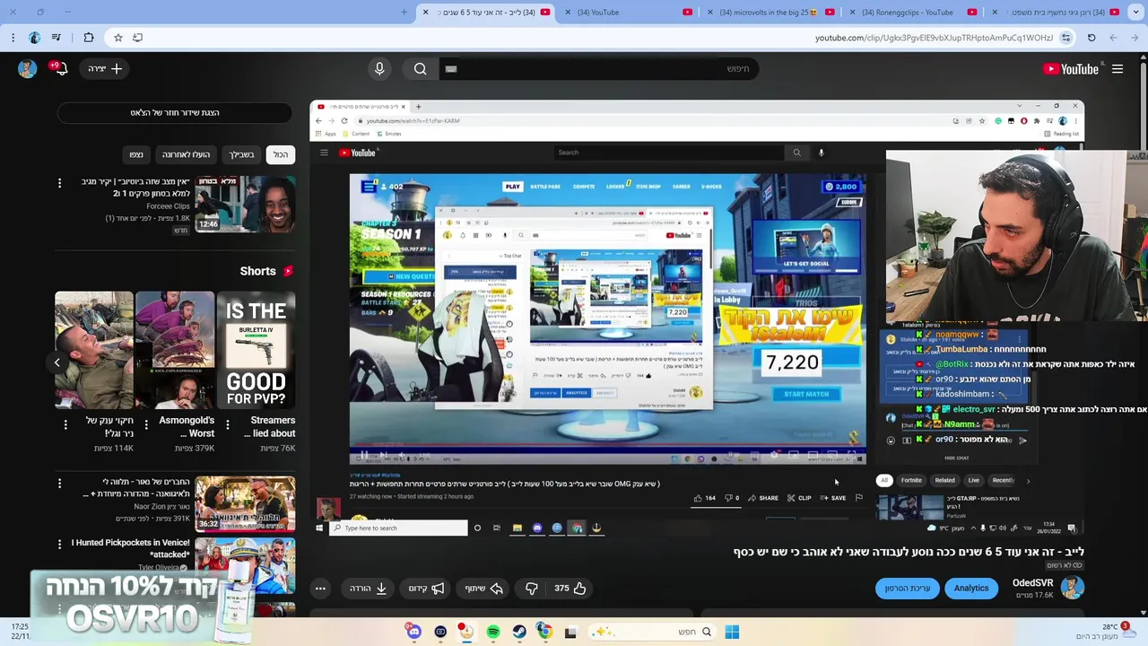1148x646 pixels.
Task: Open the Windows Start button
Action: 732,633
